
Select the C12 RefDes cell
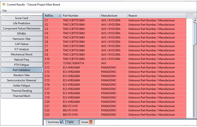coord(53,68)
